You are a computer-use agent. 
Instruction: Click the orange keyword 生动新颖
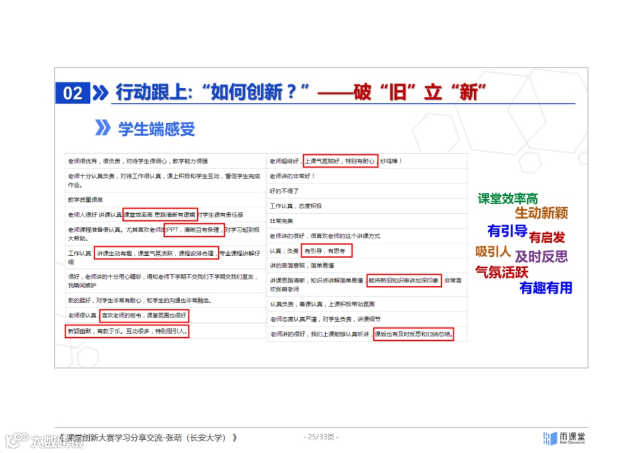point(542,213)
